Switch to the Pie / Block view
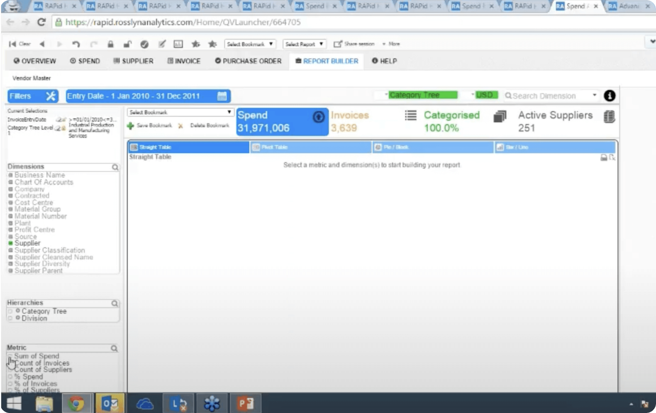656x413 pixels. pyautogui.click(x=433, y=147)
